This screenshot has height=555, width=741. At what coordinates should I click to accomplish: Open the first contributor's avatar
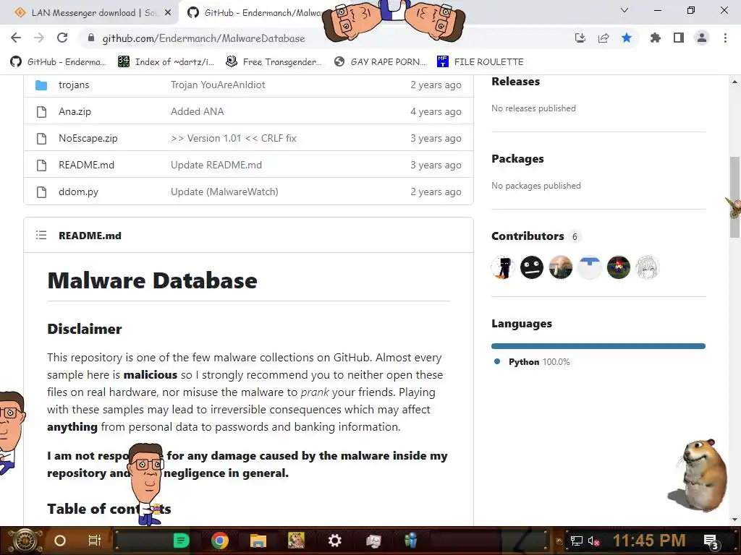(x=503, y=267)
